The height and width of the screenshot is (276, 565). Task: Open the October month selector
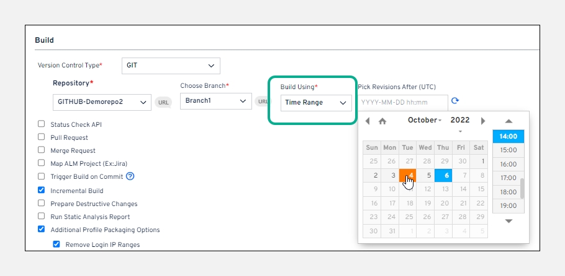(424, 120)
